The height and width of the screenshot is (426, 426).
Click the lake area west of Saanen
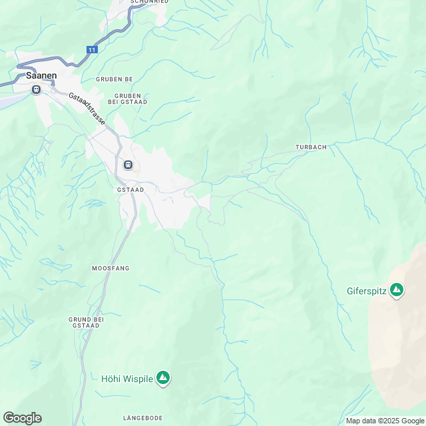click(11, 101)
